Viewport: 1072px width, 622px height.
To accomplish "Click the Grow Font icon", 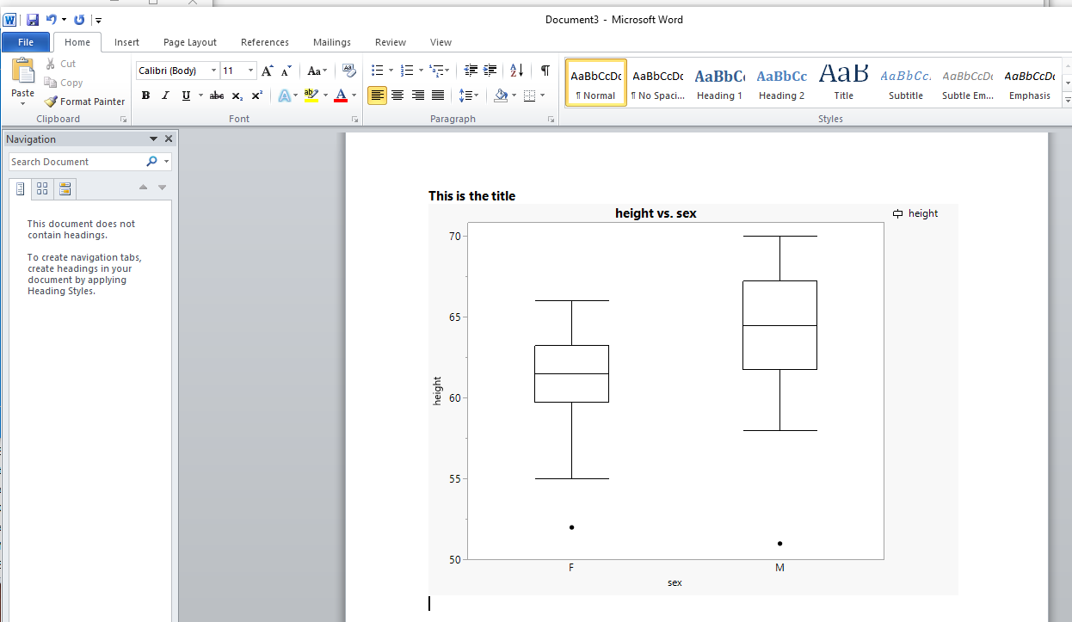I will pyautogui.click(x=267, y=71).
